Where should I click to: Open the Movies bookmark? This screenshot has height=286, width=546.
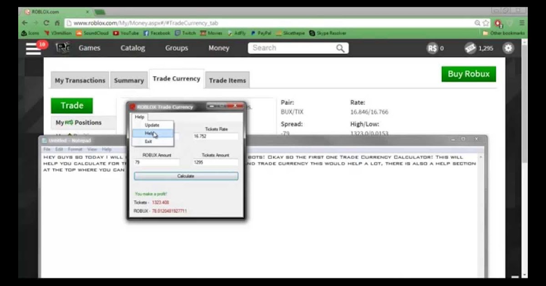(x=212, y=33)
